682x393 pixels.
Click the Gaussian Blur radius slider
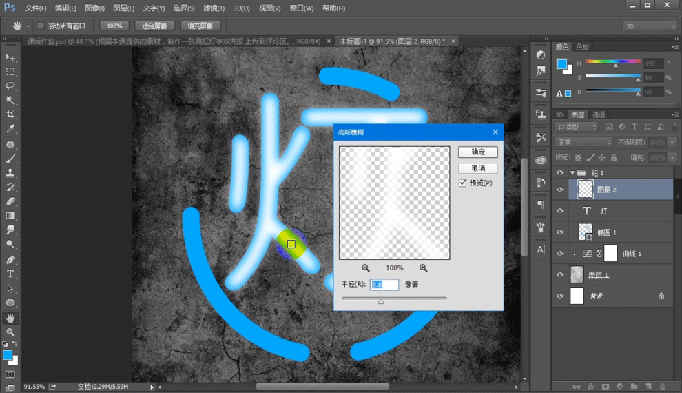pos(394,299)
